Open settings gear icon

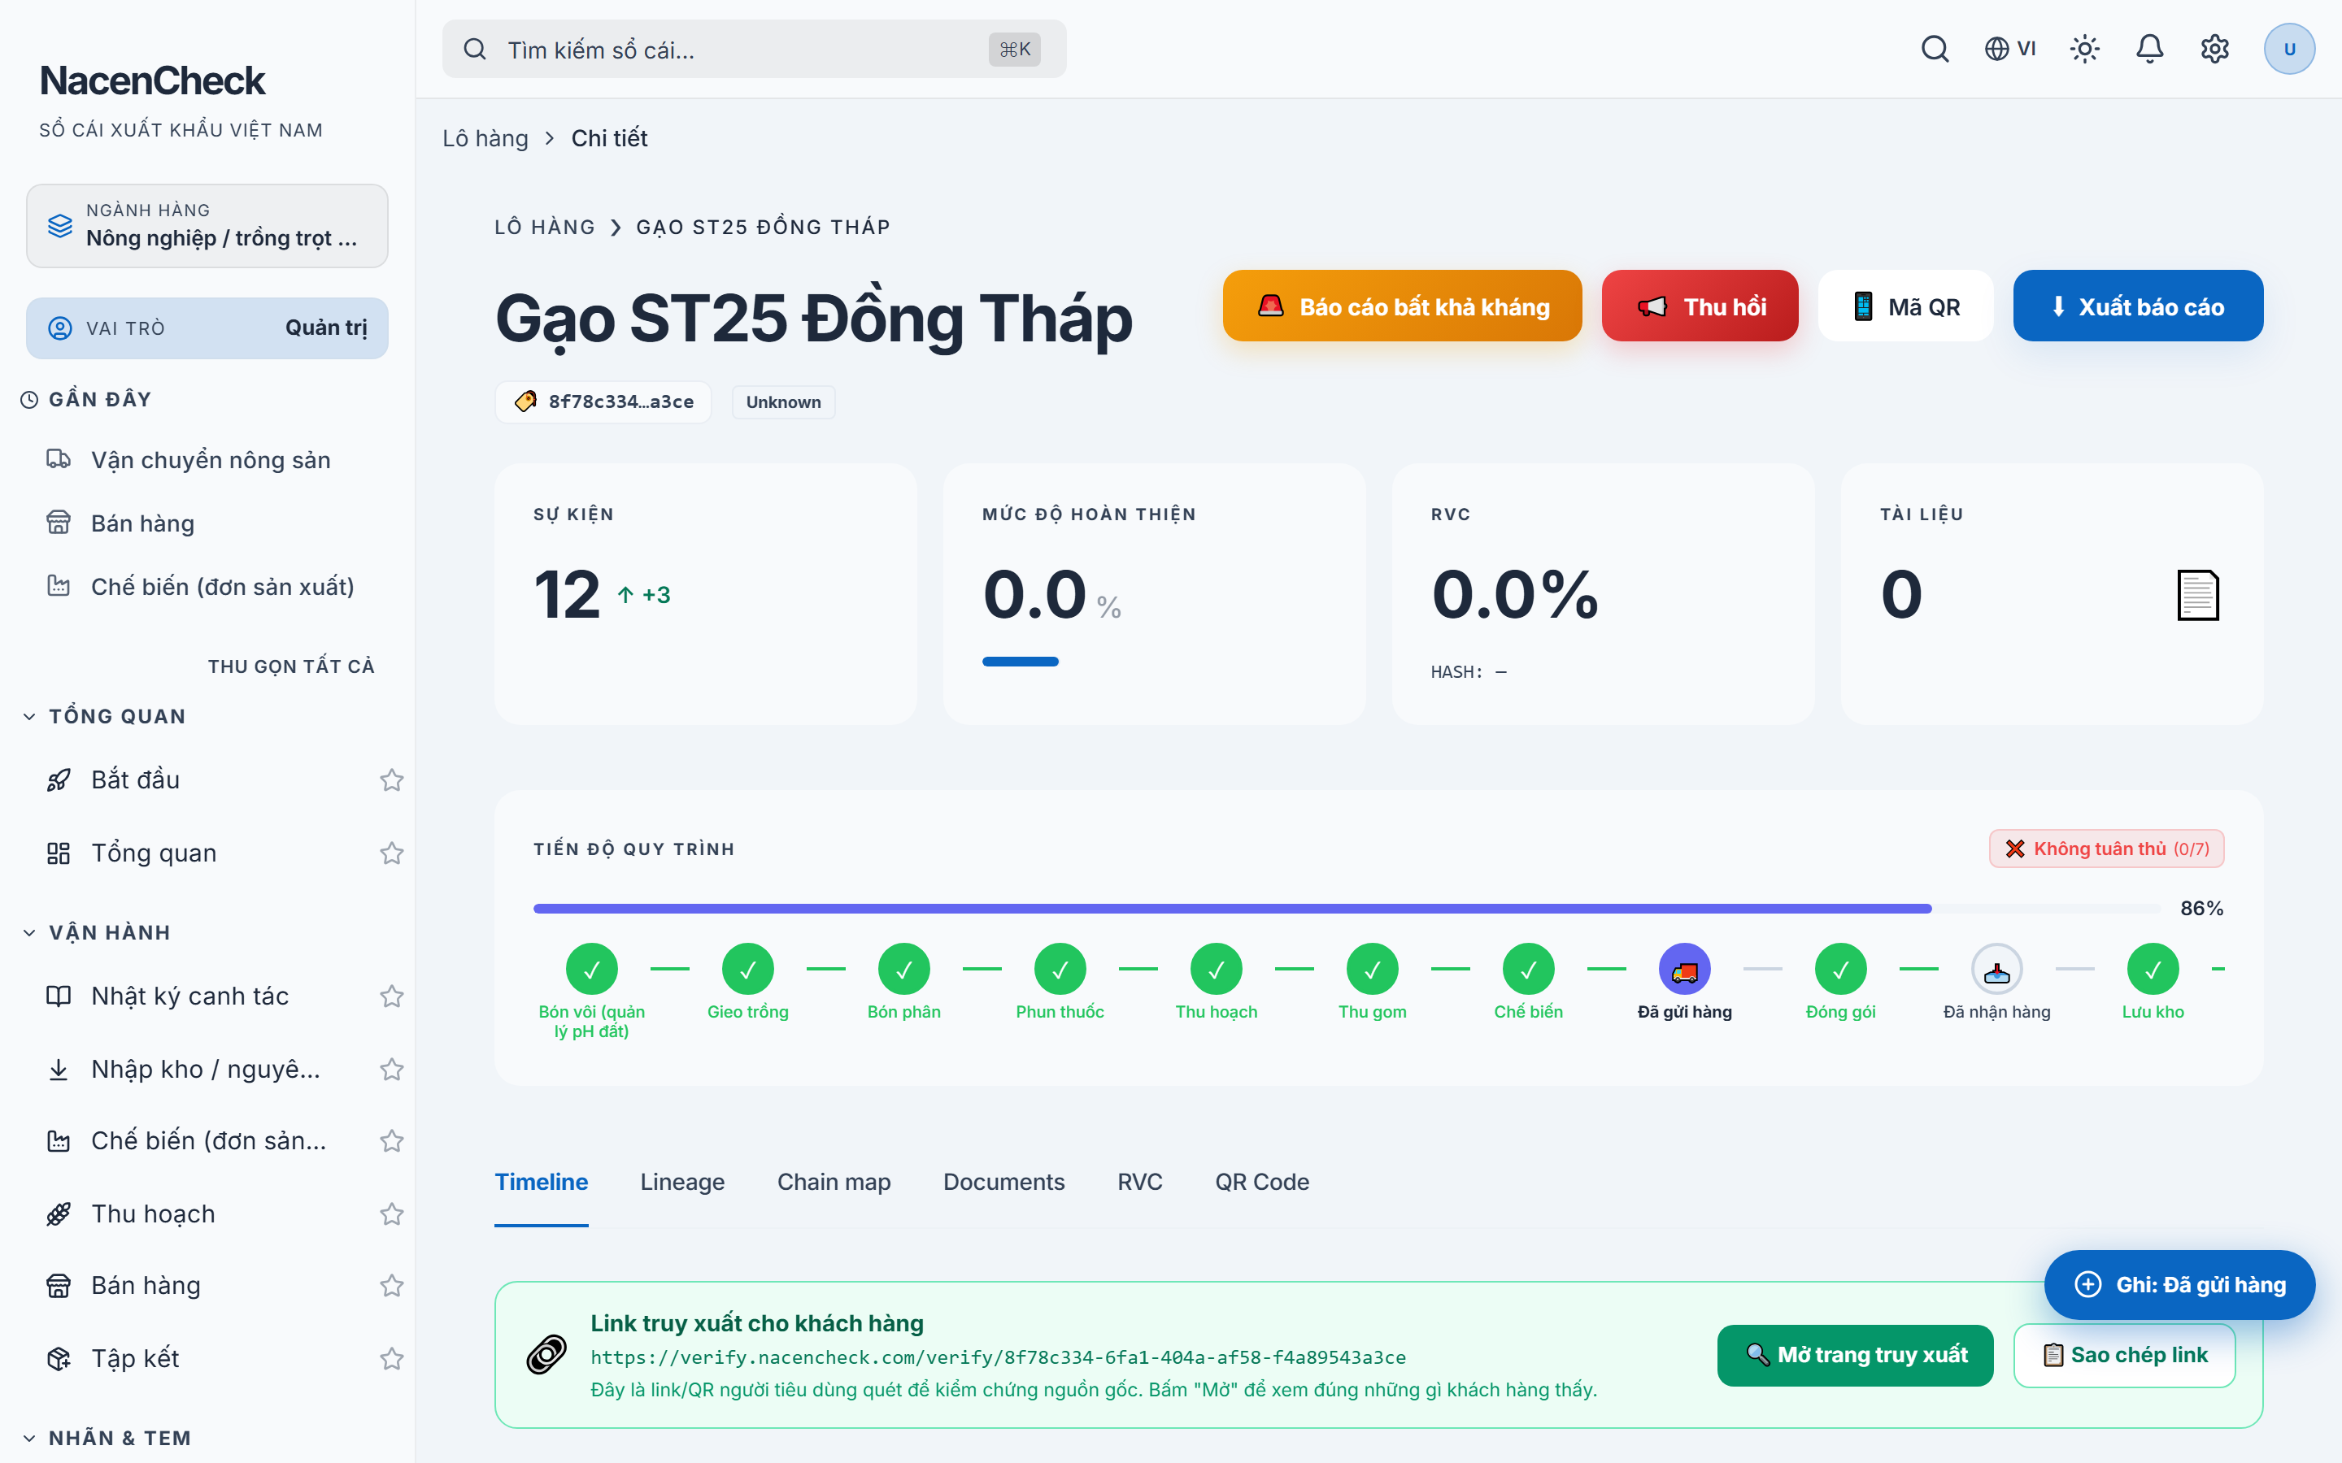pos(2214,49)
